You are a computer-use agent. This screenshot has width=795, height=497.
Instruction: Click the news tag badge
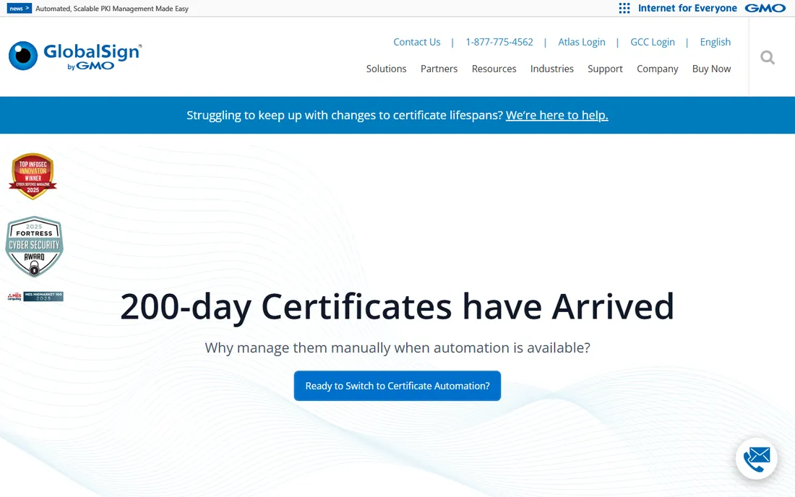(x=20, y=9)
